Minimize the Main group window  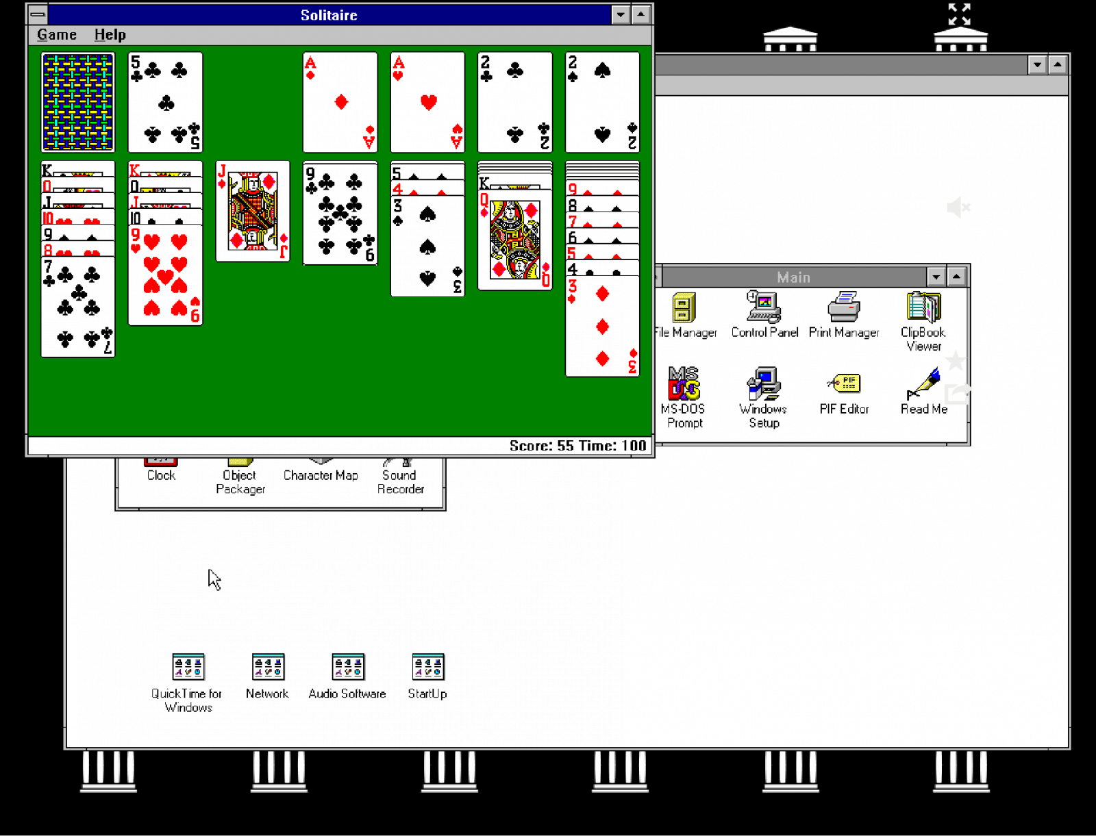pyautogui.click(x=936, y=277)
